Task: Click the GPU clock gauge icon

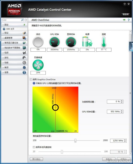Action: (55, 42)
